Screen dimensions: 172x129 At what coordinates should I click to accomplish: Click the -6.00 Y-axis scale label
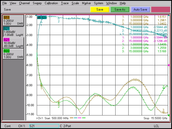pos(29,65)
